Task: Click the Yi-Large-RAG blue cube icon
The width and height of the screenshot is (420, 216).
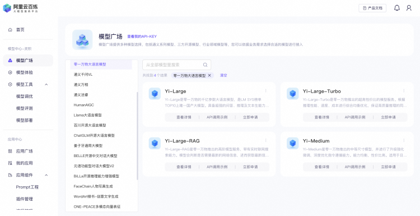Action: click(x=155, y=143)
